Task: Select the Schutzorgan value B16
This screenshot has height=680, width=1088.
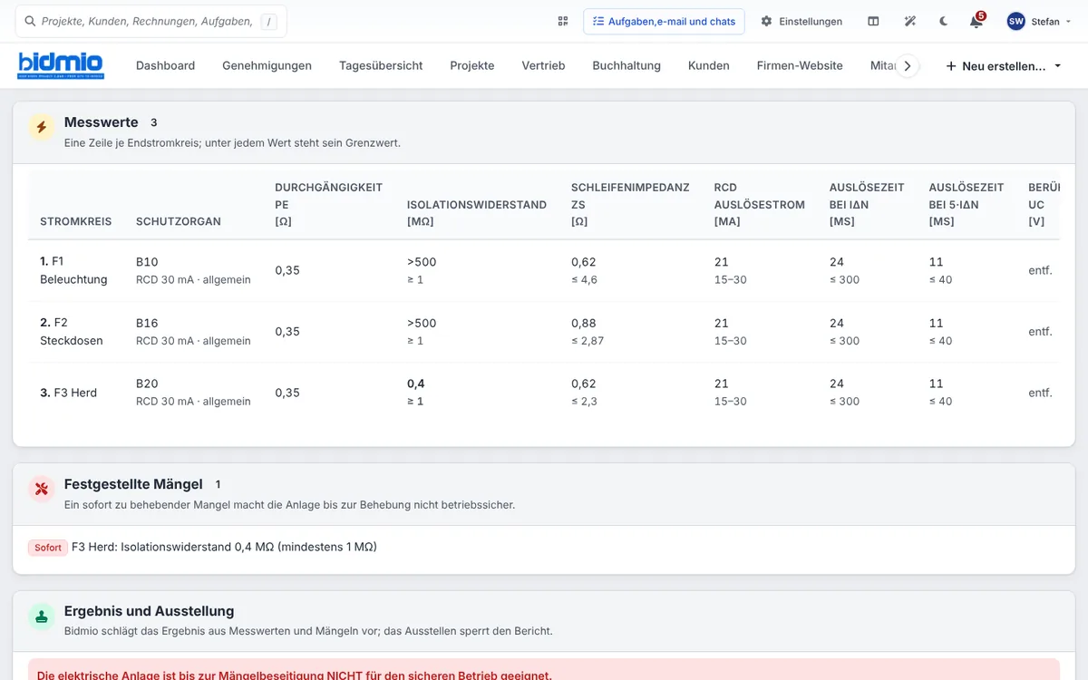Action: coord(147,323)
